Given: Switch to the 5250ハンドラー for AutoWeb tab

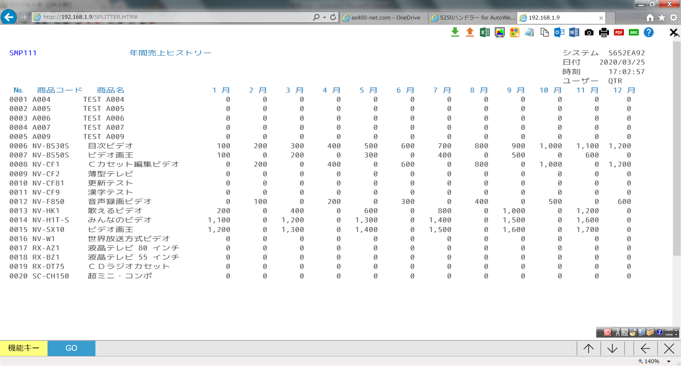Looking at the screenshot, I should tap(473, 17).
